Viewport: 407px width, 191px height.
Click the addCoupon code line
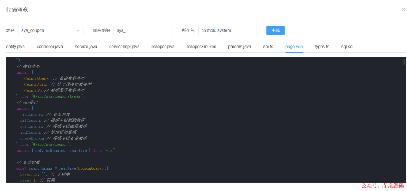48,132
